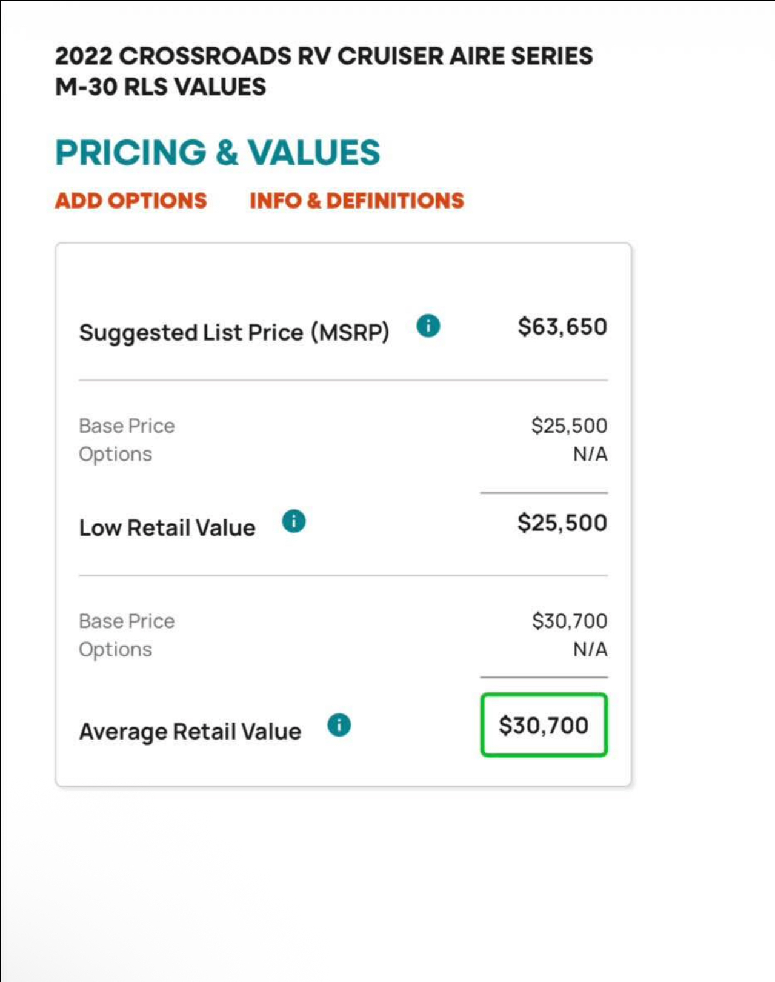Select the $25,500 Base Price amount
The width and height of the screenshot is (775, 982).
coord(569,426)
